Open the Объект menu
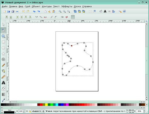The width and height of the screenshot is (149, 114). tap(36, 6)
